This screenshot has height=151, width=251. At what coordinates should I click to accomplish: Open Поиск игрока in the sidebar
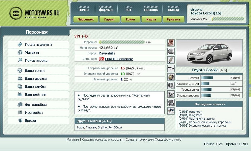[39, 60]
